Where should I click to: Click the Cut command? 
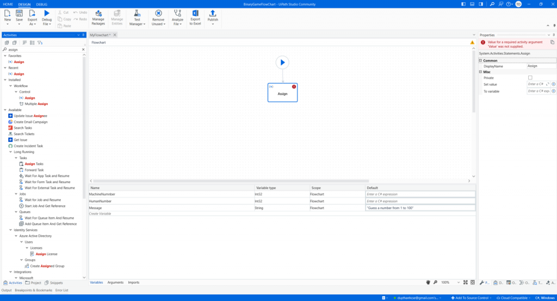click(x=63, y=12)
